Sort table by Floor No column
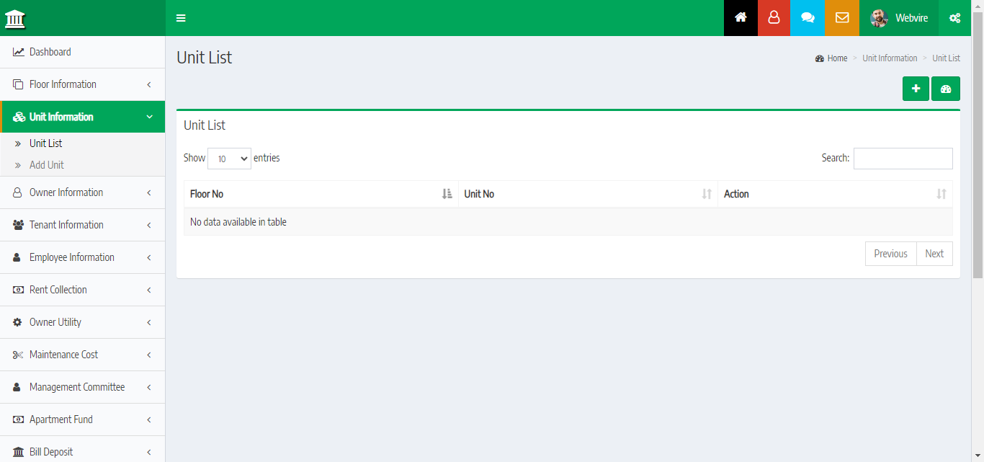The image size is (984, 462). [321, 194]
